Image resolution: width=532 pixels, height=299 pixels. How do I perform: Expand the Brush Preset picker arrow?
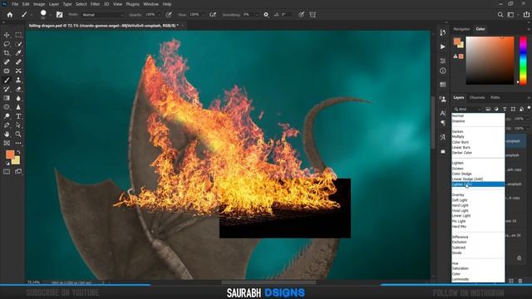(50, 15)
